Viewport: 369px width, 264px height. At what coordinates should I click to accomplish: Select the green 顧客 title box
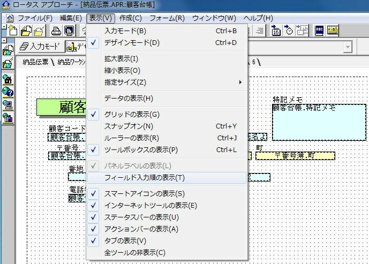62,107
